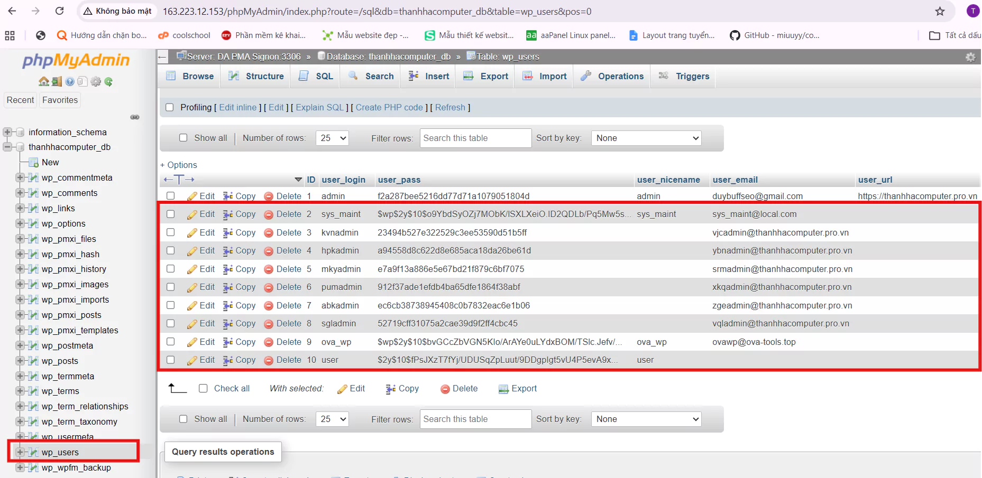Viewport: 982px width, 478px height.
Task: Open top Sort by key dropdown
Action: point(646,138)
